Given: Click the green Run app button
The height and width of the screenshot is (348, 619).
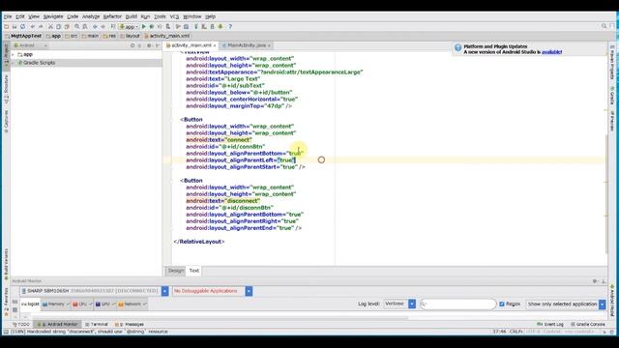Looking at the screenshot, I should pos(144,26).
